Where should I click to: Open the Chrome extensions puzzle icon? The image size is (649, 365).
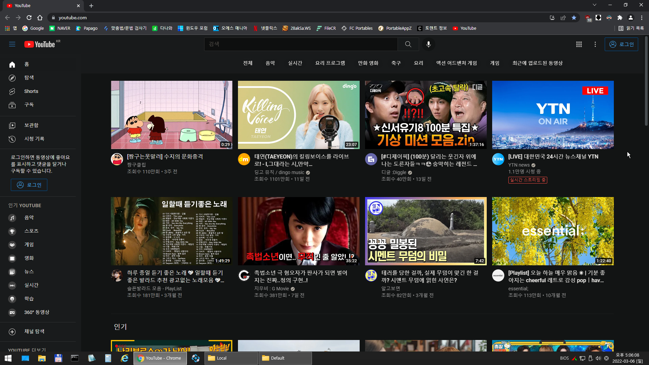tap(620, 18)
